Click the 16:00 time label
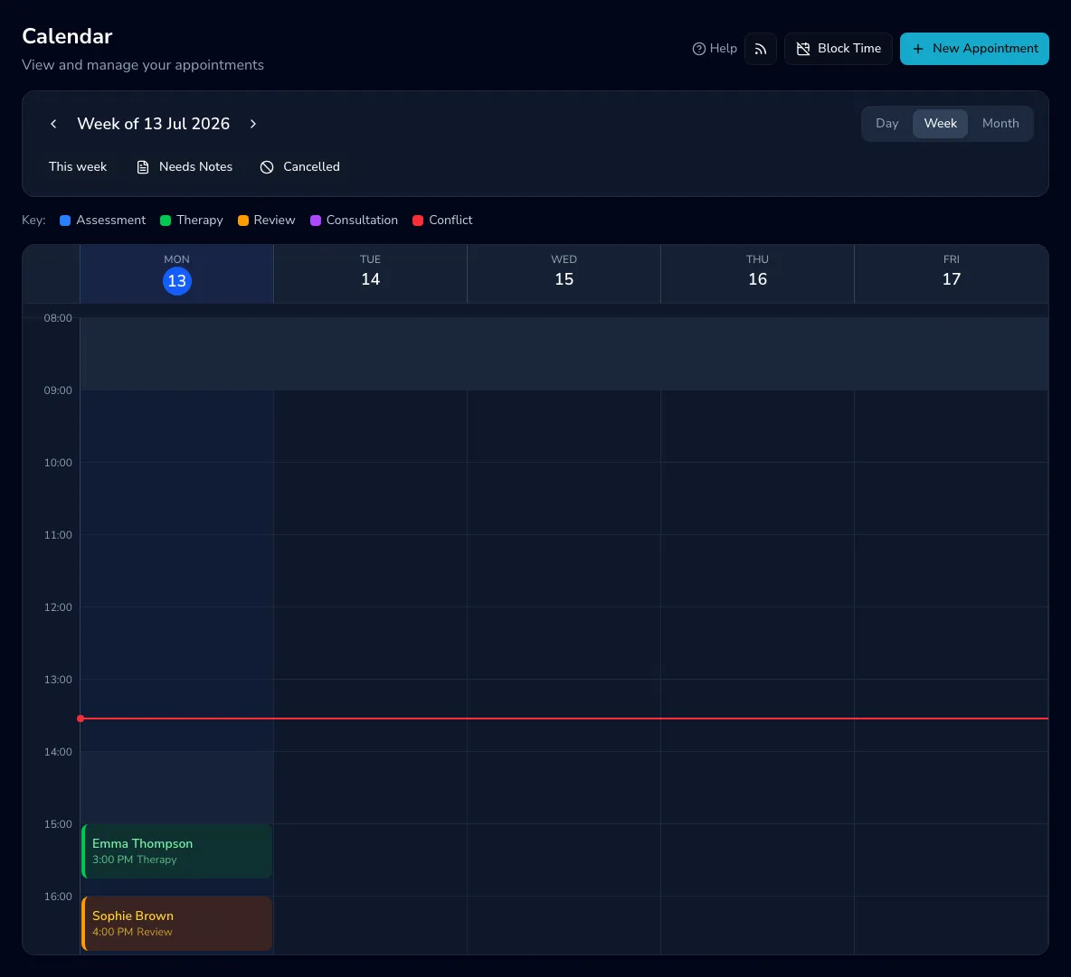 pos(58,897)
